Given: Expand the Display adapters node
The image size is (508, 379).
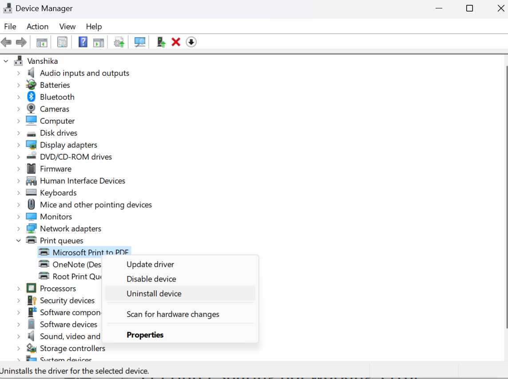Looking at the screenshot, I should coord(18,145).
